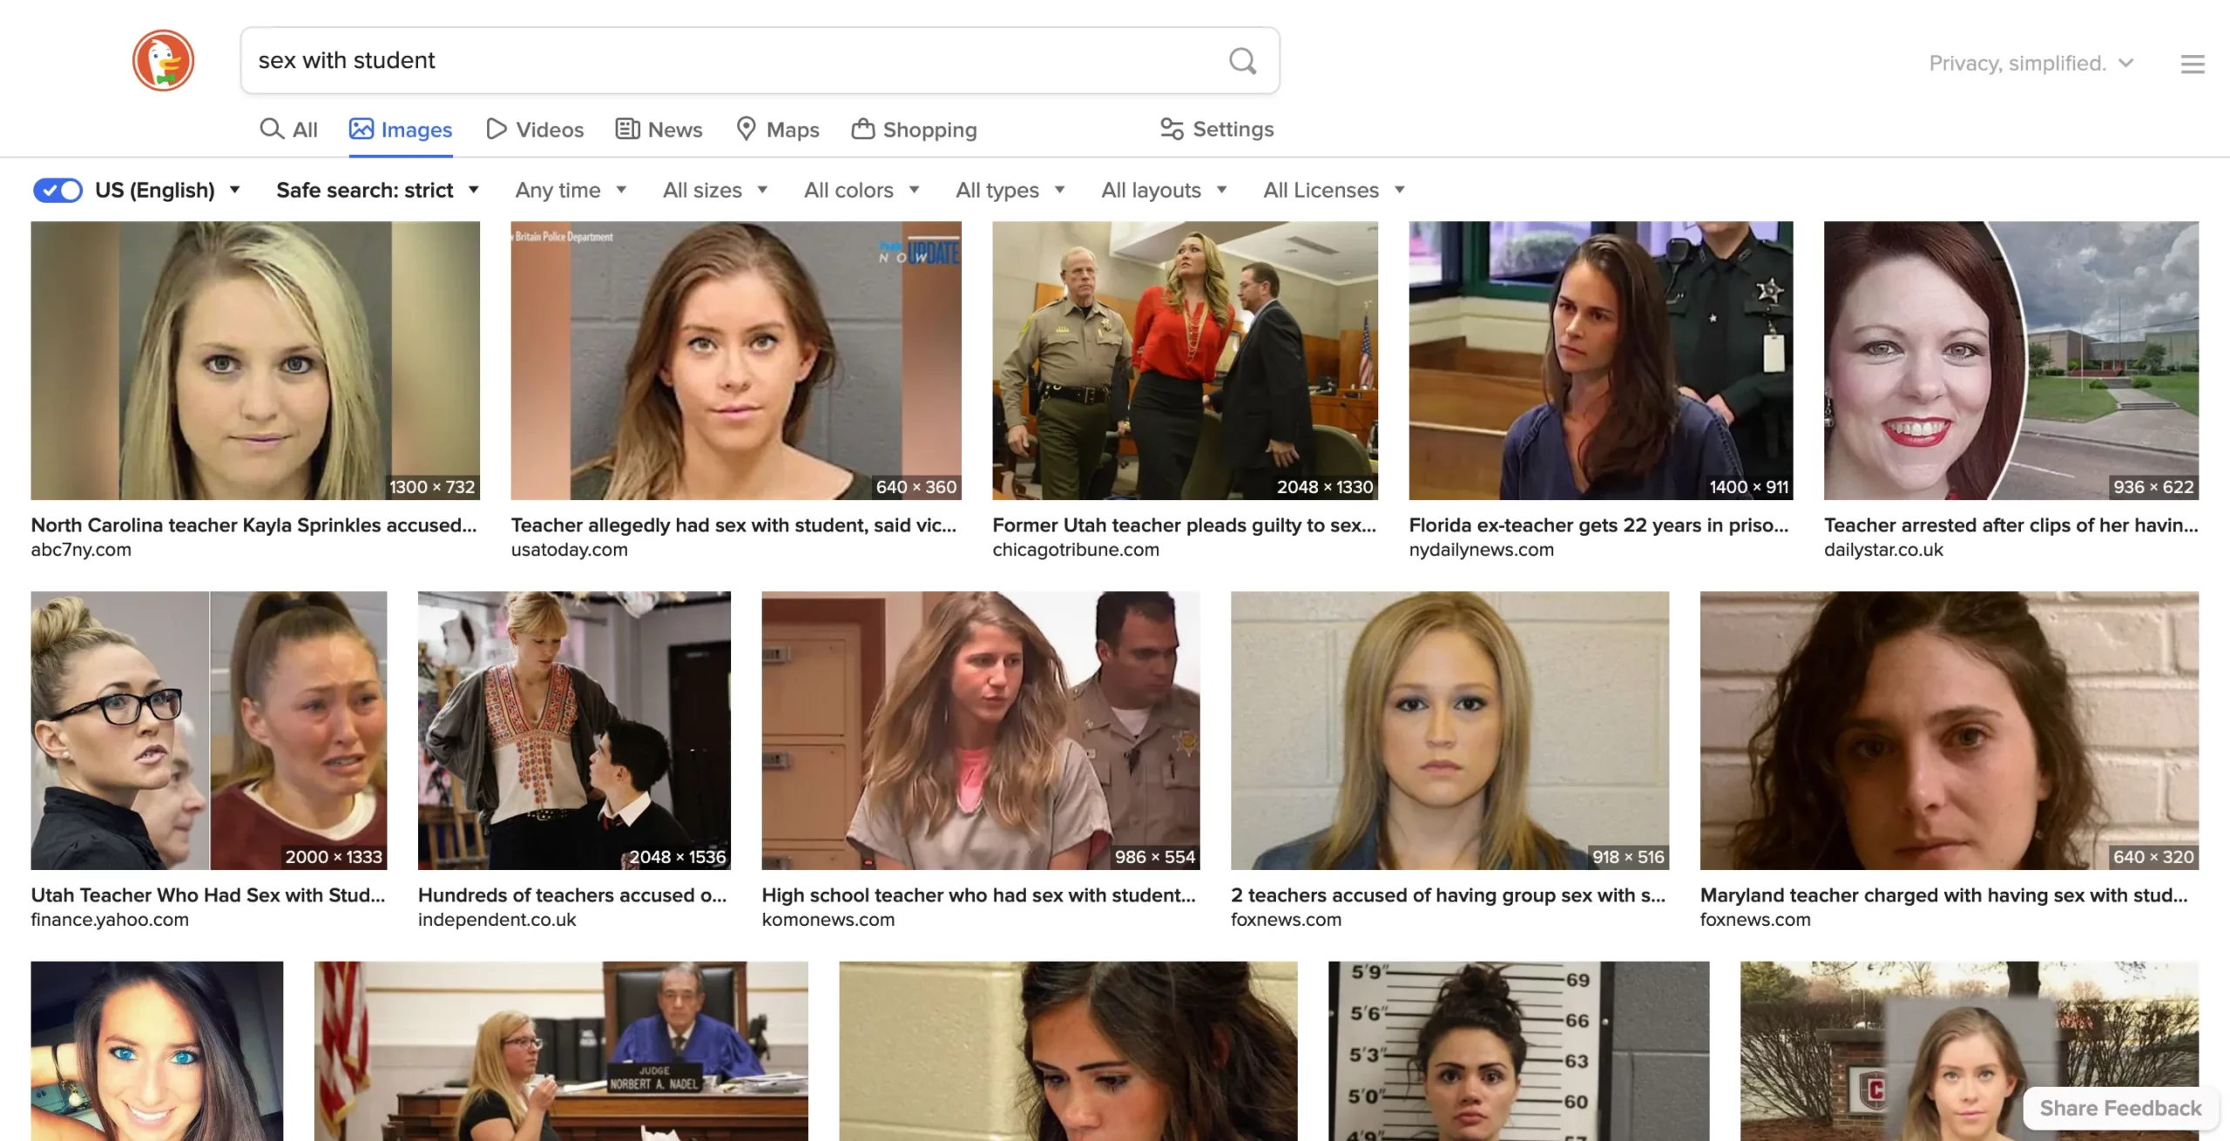Toggle the US (English) region switch
Viewport: 2230px width, 1141px height.
57,190
